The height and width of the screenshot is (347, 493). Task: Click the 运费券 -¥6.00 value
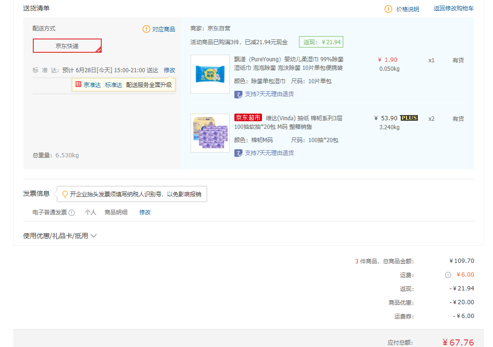[x=464, y=316]
